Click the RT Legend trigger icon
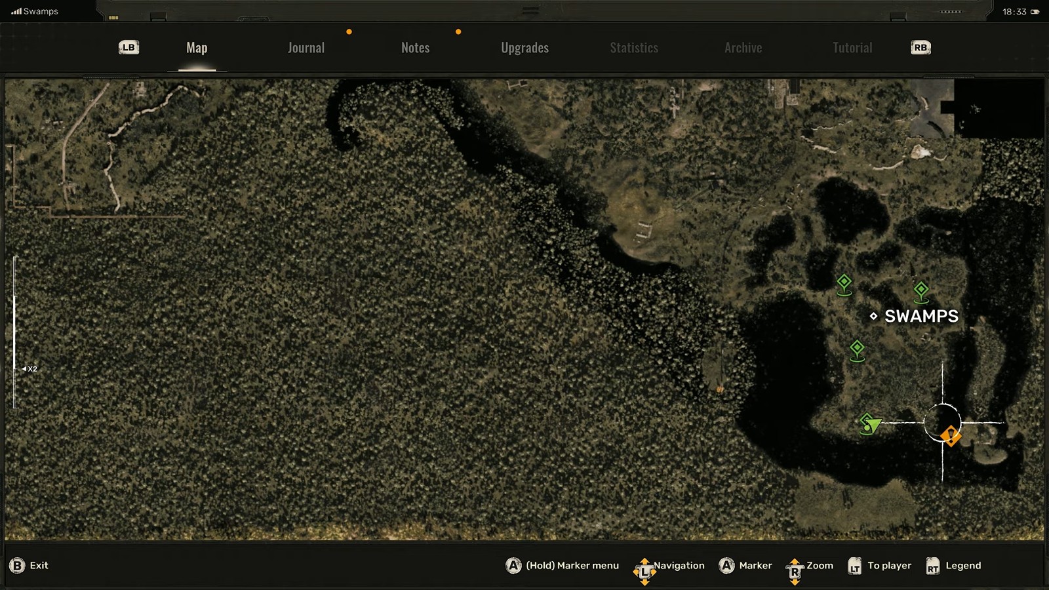The height and width of the screenshot is (590, 1049). tap(932, 566)
